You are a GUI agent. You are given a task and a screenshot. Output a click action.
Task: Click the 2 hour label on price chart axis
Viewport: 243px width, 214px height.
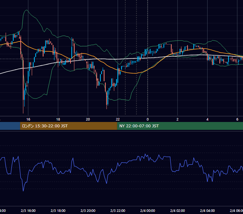[178, 119]
